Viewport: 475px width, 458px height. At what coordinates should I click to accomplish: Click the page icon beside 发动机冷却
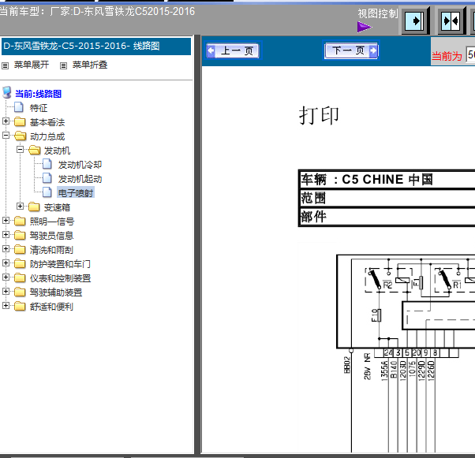coord(47,164)
